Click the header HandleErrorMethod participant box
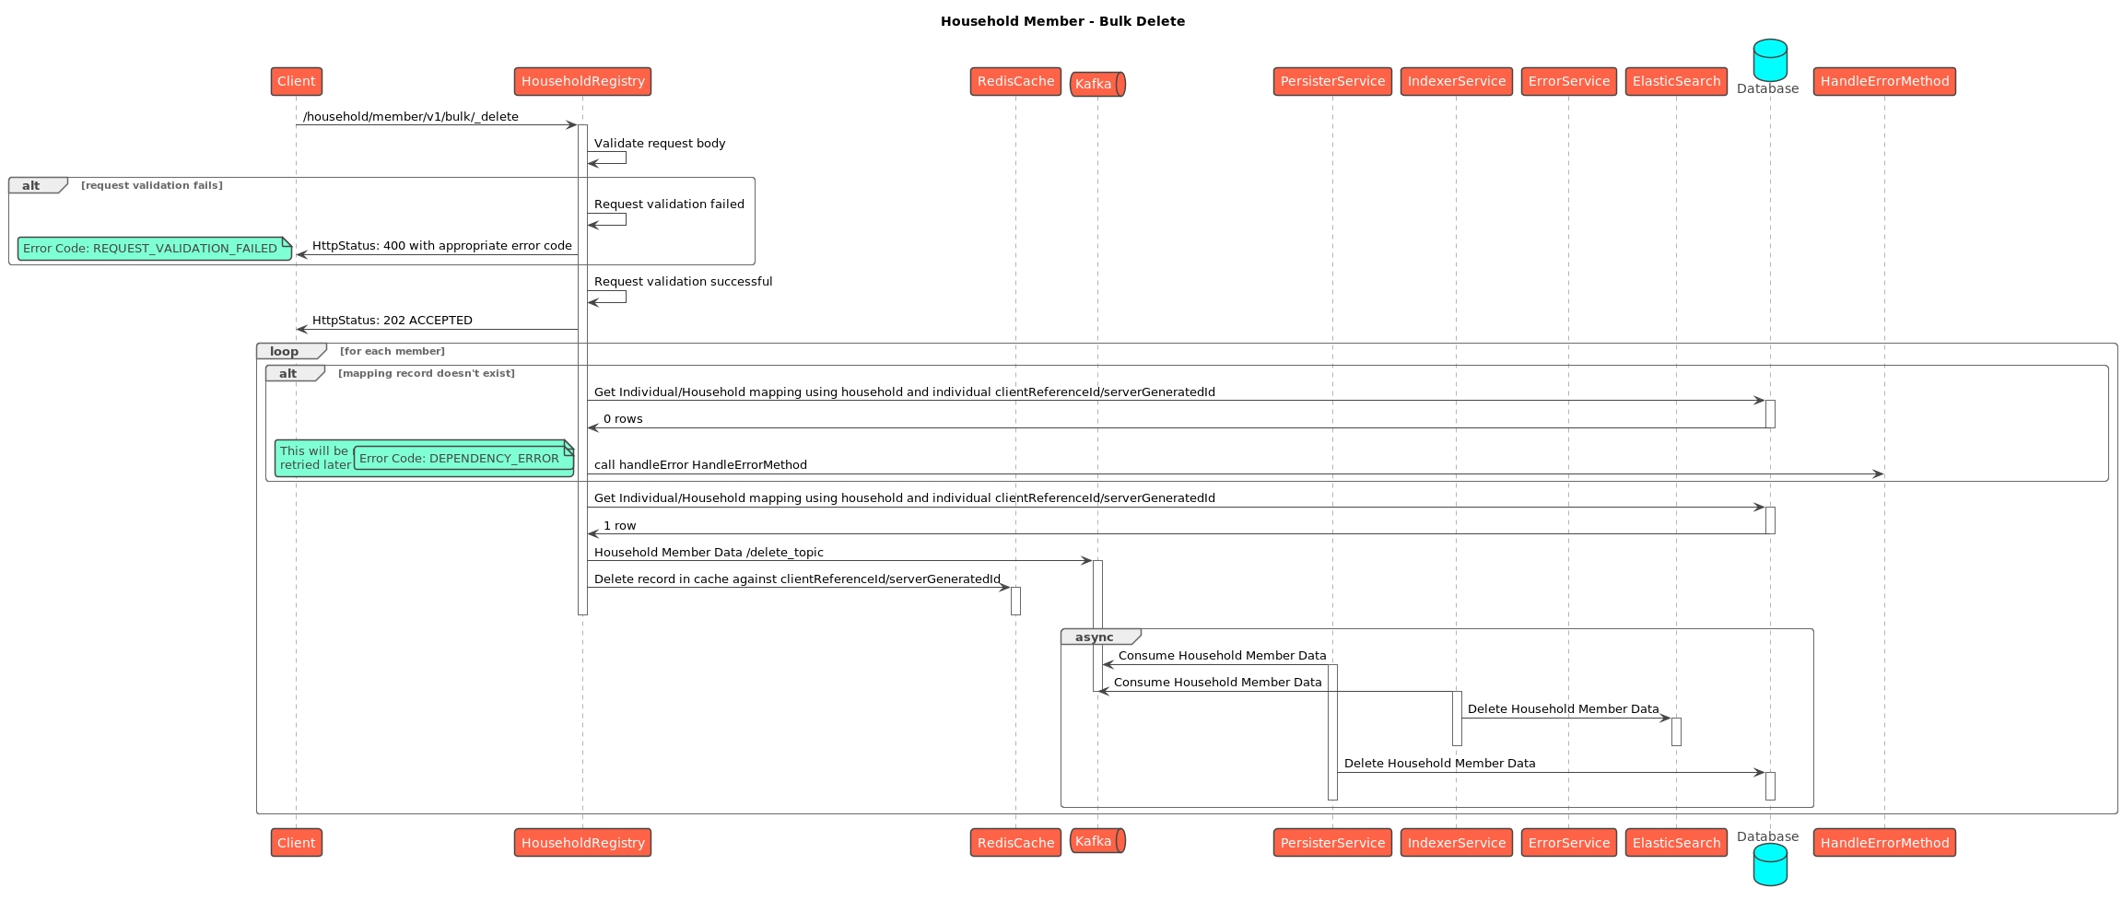This screenshot has height=900, width=2122. [x=1883, y=82]
